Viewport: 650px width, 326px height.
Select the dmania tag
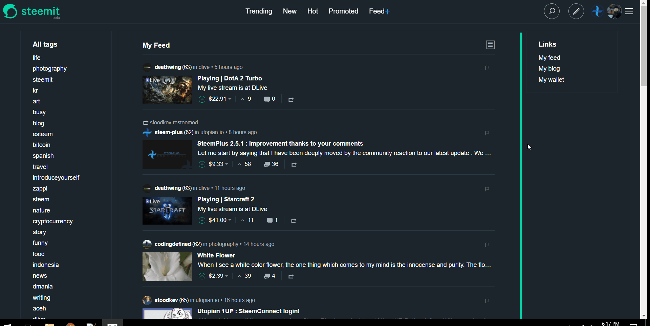click(x=43, y=286)
